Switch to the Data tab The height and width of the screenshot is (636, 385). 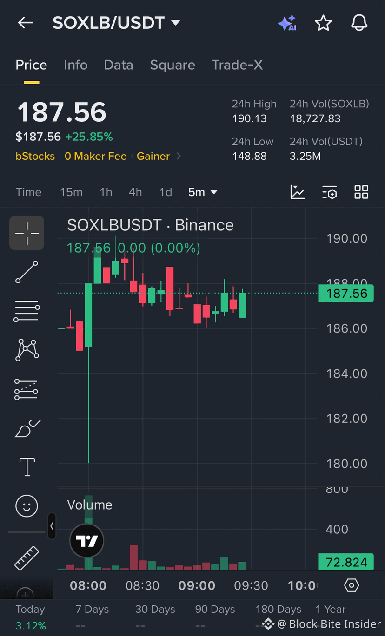pyautogui.click(x=119, y=65)
